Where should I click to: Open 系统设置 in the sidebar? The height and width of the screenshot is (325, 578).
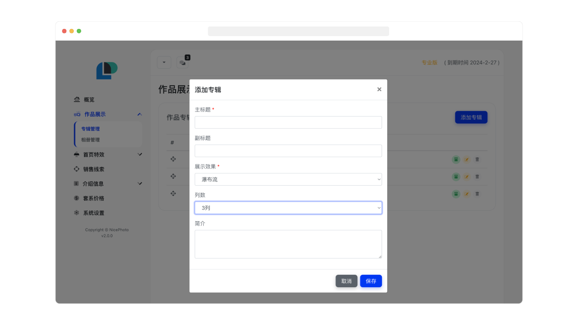pyautogui.click(x=94, y=213)
